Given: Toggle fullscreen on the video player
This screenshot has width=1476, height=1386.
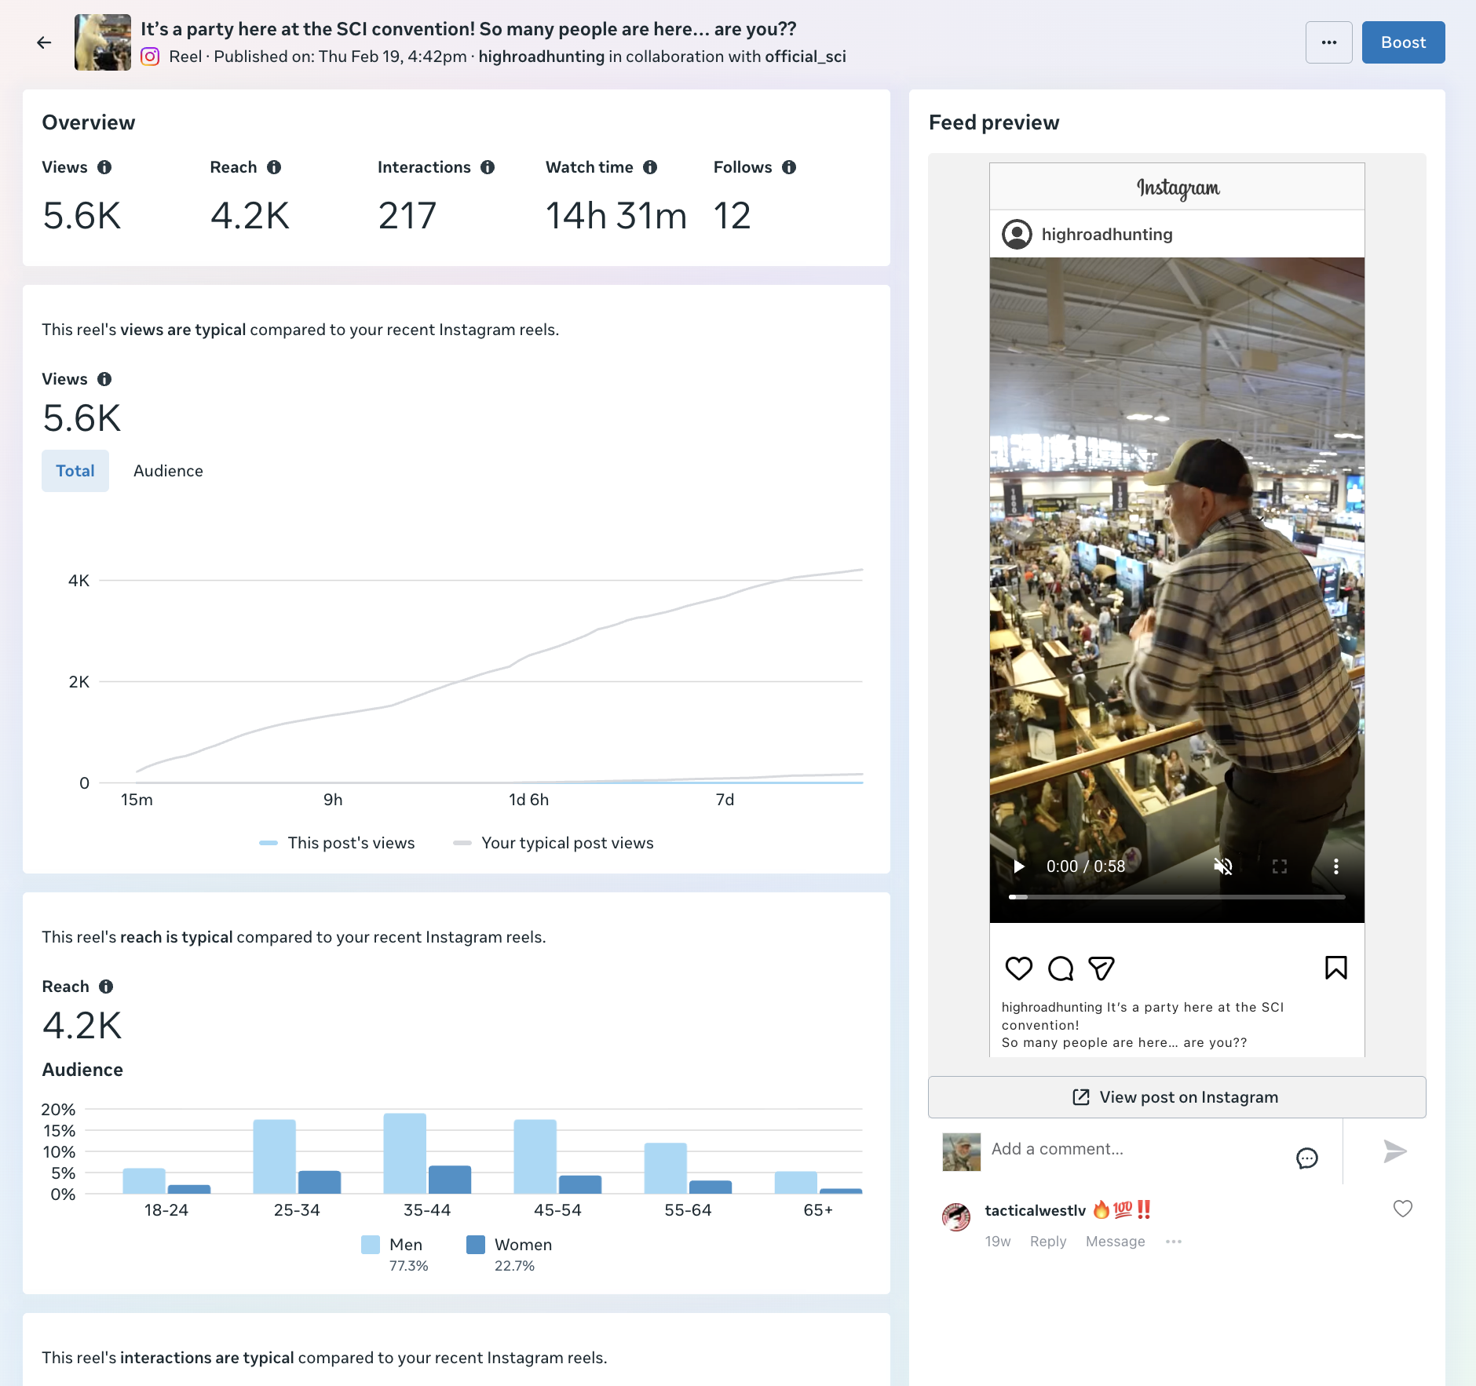Looking at the screenshot, I should (1280, 866).
